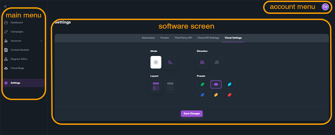Expand the Accounts submenu chevron
This screenshot has height=135, width=335.
coord(41,41)
